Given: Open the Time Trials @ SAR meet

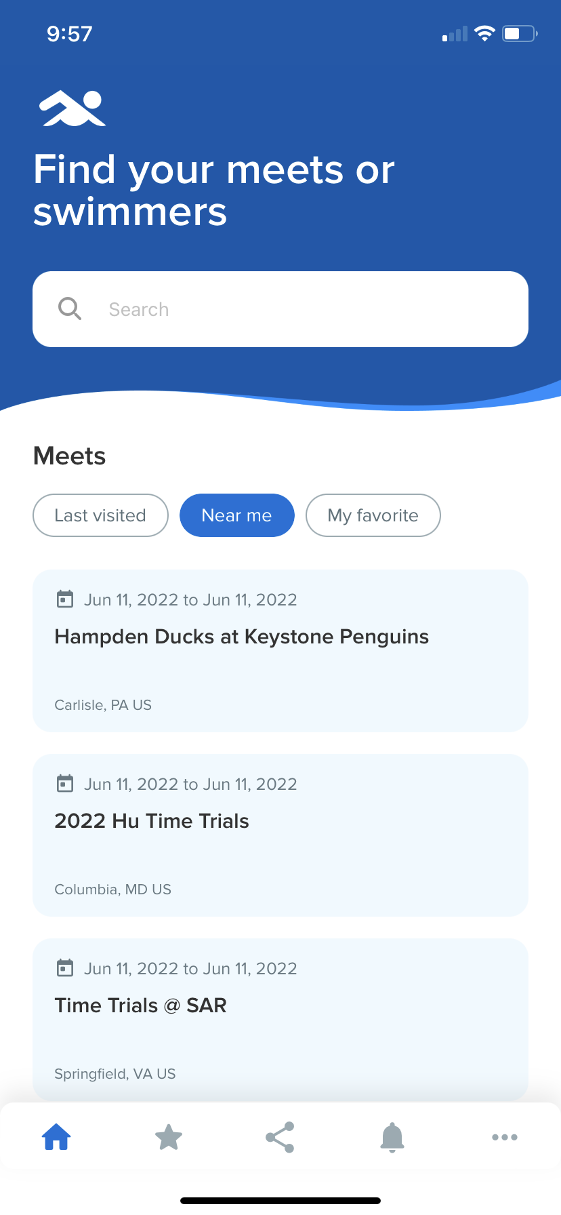Looking at the screenshot, I should click(140, 1005).
